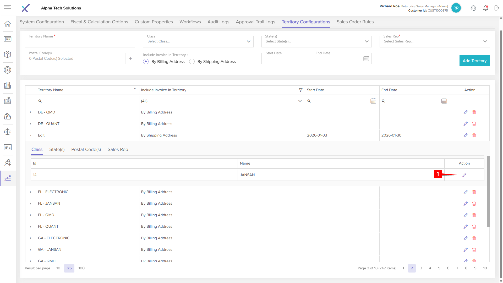Go to page 3 of results

click(421, 268)
